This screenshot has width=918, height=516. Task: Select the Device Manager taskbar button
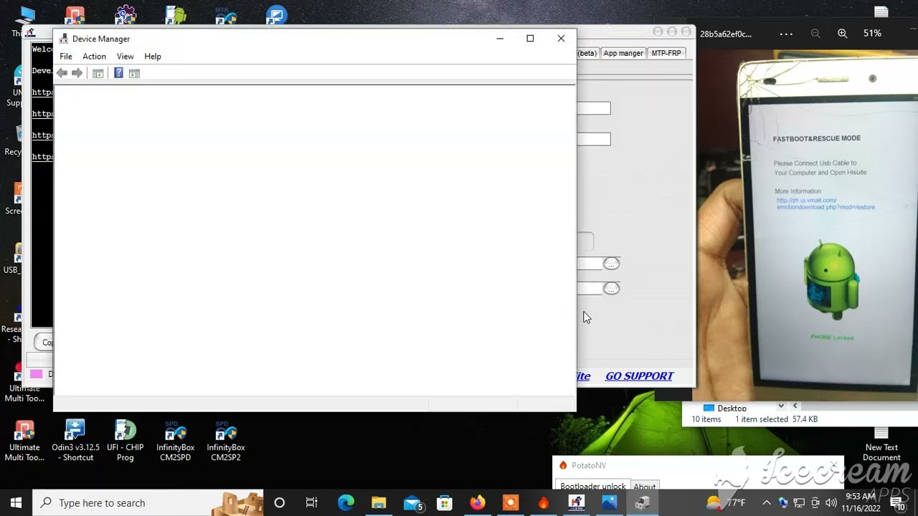643,503
